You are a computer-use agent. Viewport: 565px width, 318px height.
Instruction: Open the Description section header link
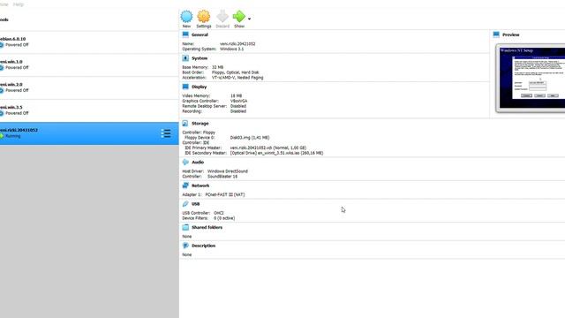coord(204,246)
